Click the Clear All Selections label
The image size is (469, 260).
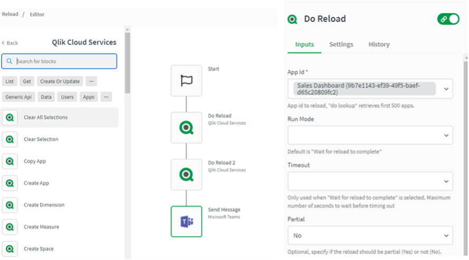pos(46,118)
